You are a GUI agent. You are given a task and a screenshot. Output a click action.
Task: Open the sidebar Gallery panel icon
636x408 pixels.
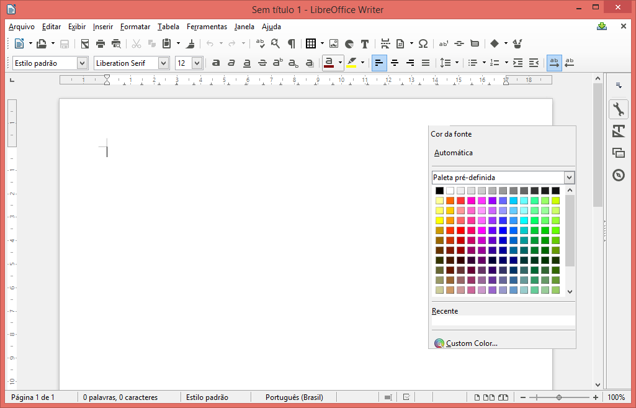[618, 153]
